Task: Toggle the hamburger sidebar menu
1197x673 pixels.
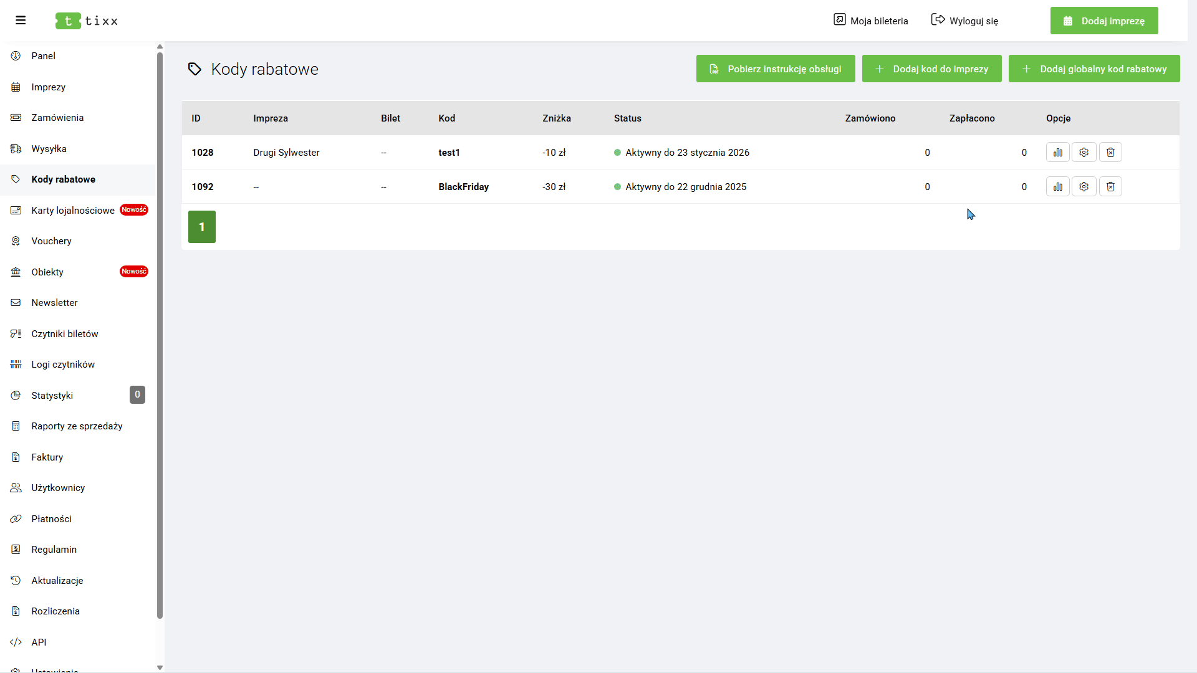Action: (21, 21)
